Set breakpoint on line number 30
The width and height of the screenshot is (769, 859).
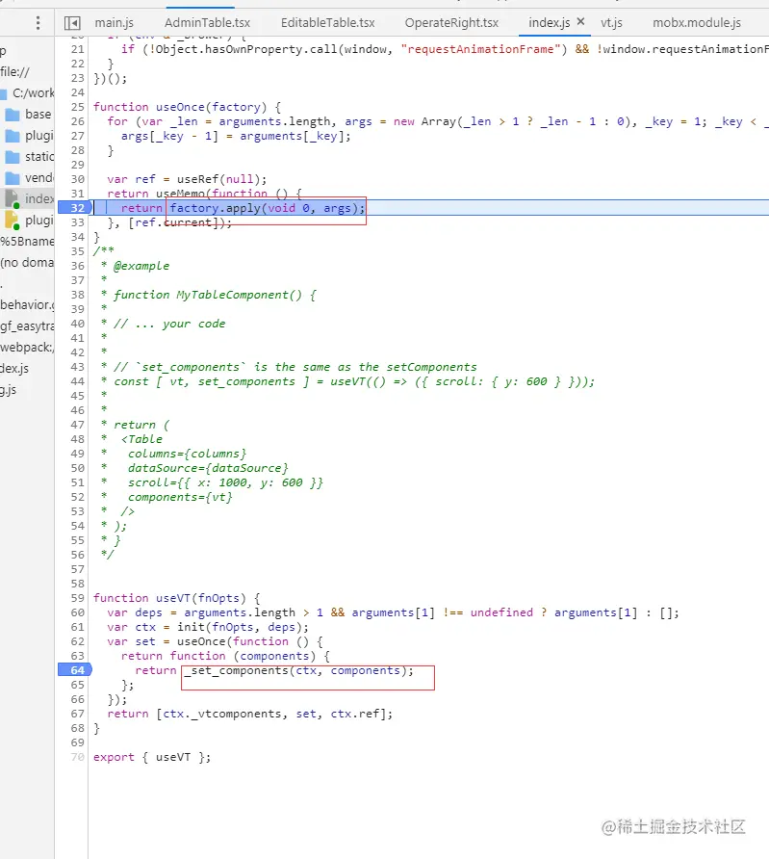[78, 179]
